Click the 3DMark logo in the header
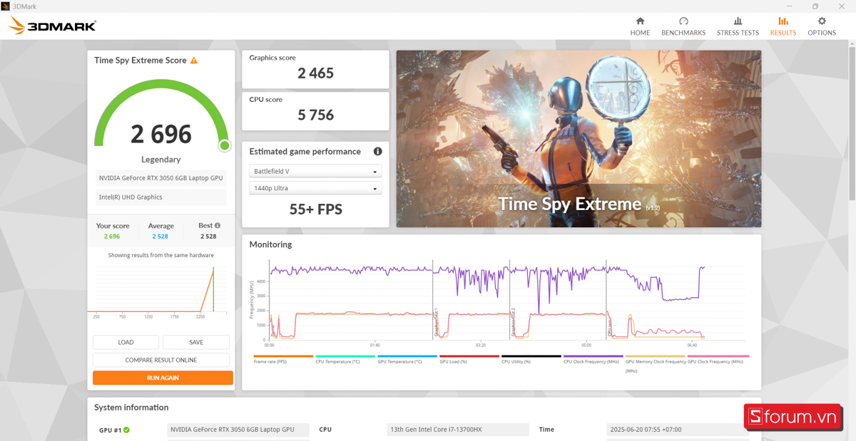Screen dimensions: 856x441 tap(52, 26)
